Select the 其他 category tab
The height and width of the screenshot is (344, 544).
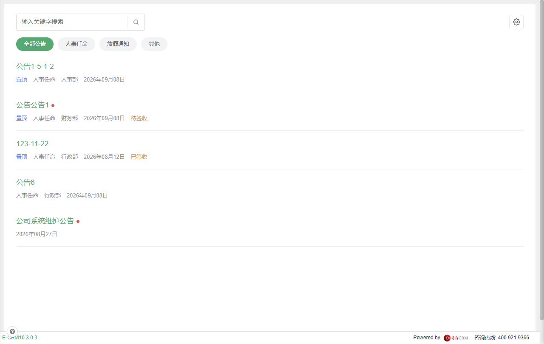154,44
